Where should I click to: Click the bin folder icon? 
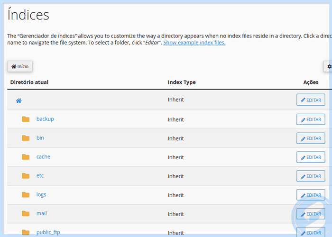[26, 138]
